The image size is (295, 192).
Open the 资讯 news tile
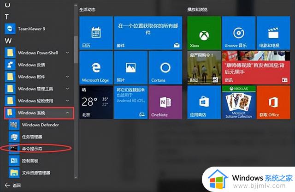[256, 68]
